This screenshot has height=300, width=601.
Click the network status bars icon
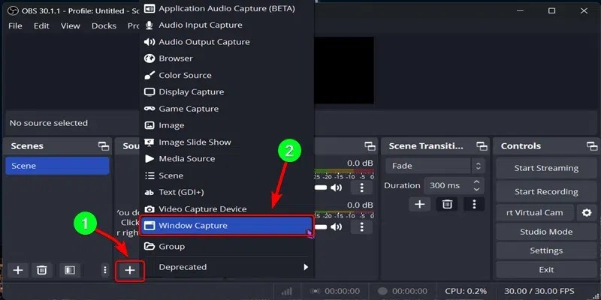tap(286, 292)
